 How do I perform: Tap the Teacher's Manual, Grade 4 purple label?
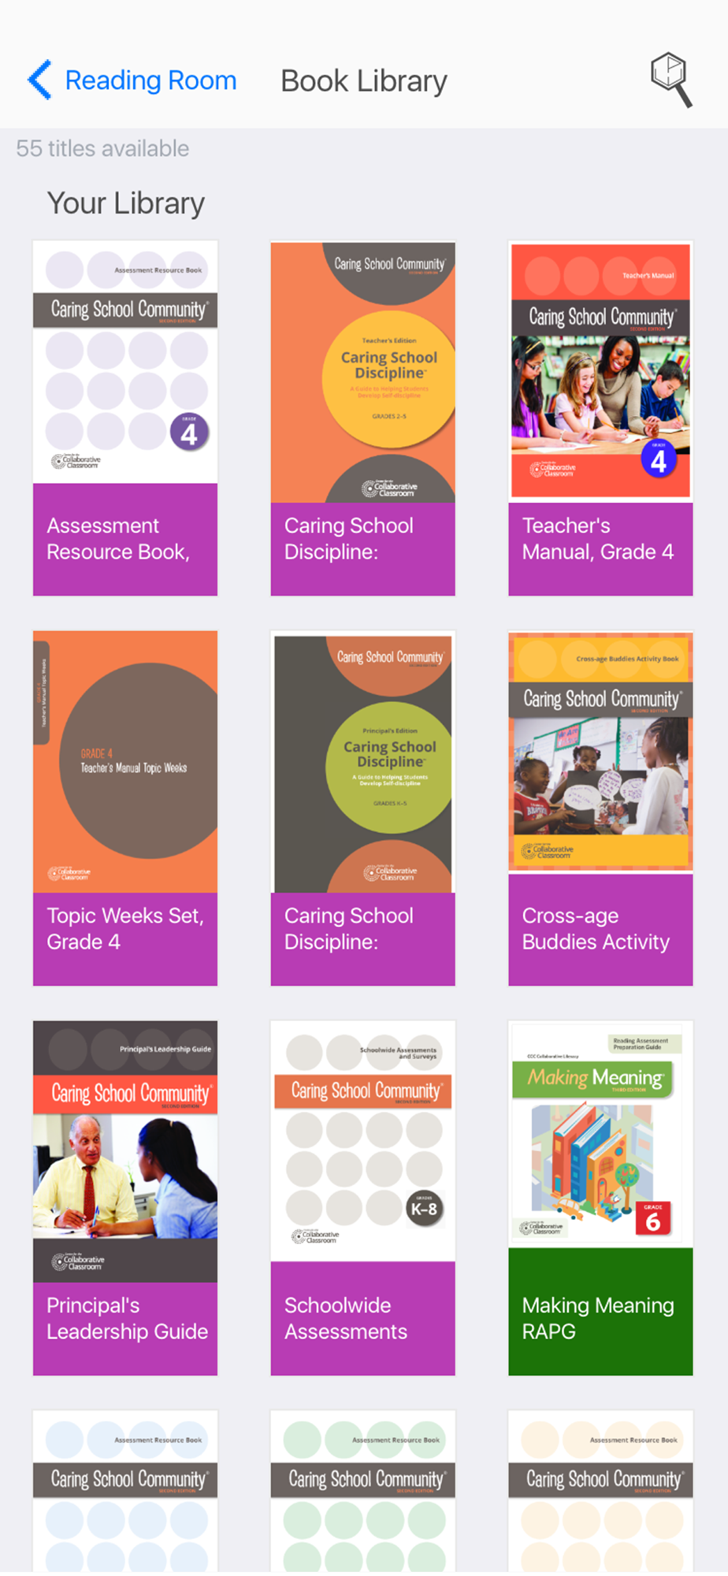(x=600, y=548)
